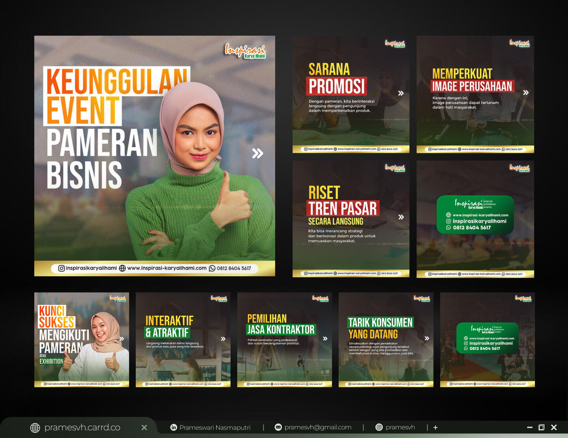This screenshot has height=438, width=568.
Task: Click the double chevron on the Memperkuat Image Perusahaan slide
Action: 526,93
